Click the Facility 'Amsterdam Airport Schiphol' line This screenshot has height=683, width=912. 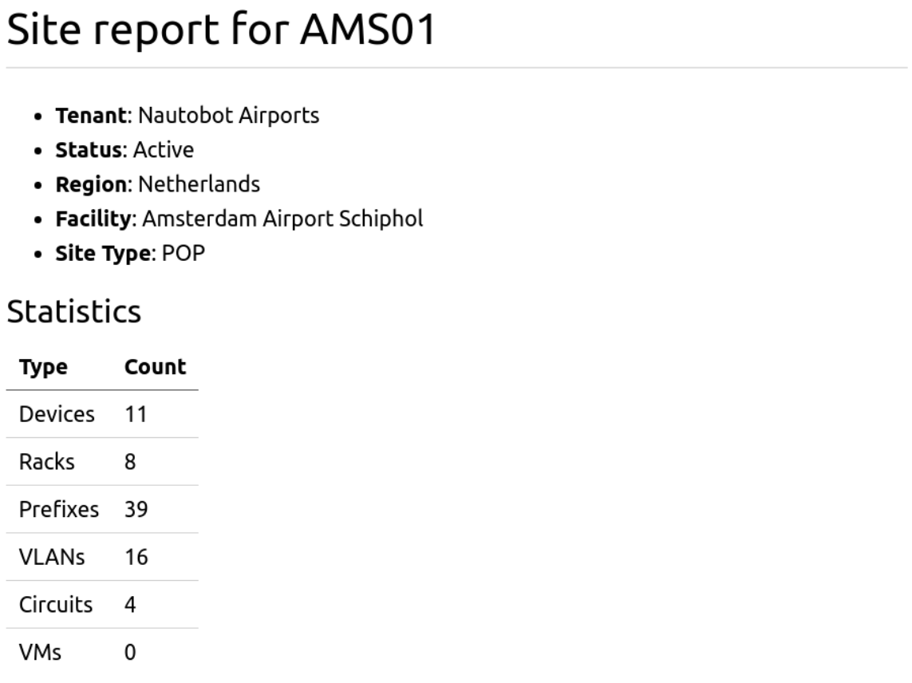[x=239, y=219]
